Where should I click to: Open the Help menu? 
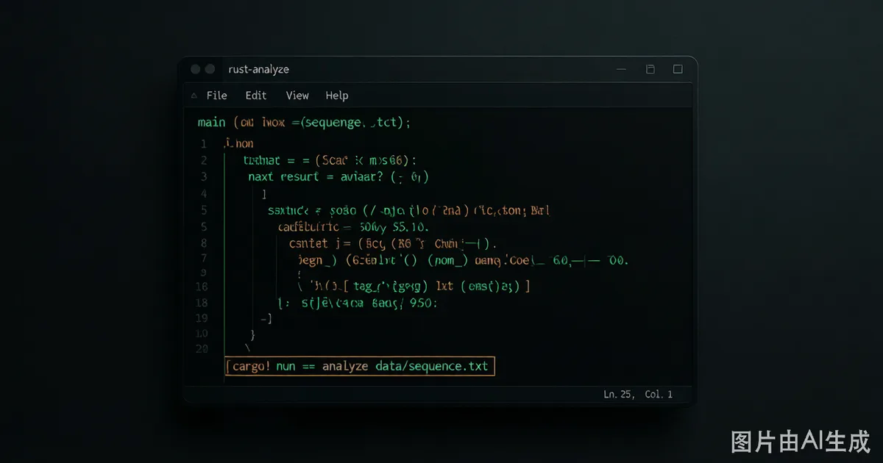coord(337,96)
